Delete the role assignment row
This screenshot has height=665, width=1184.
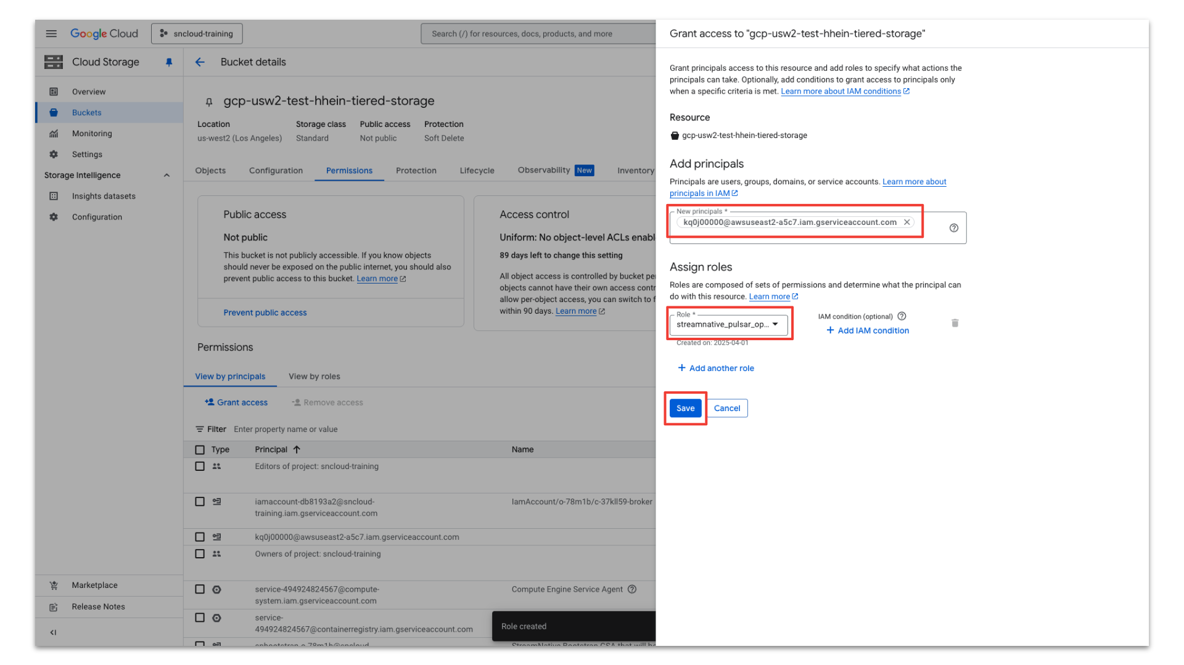(x=955, y=323)
